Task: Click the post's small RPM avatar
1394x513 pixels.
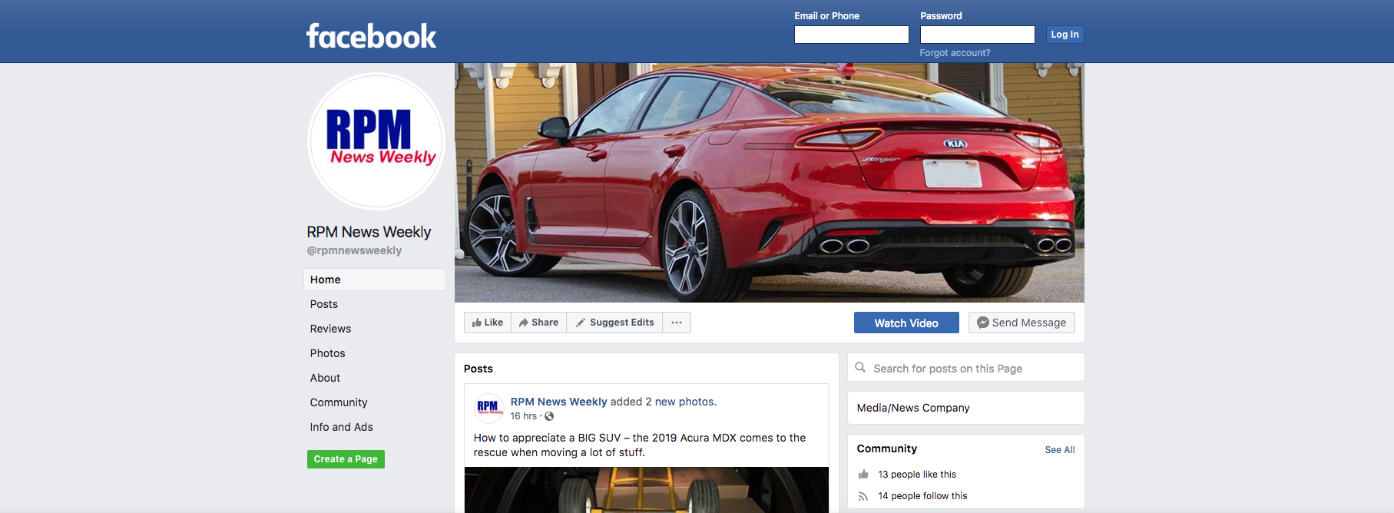Action: pyautogui.click(x=489, y=408)
